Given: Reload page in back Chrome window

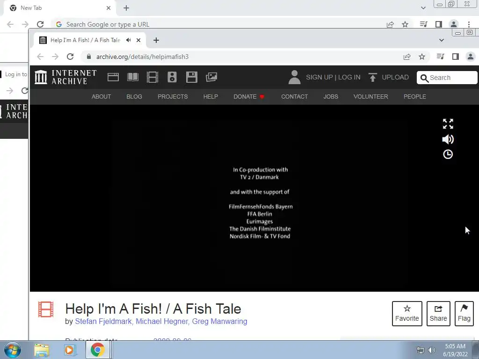Looking at the screenshot, I should (x=40, y=24).
